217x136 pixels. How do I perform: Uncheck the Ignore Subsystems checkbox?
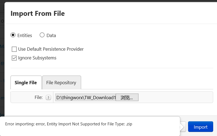tap(14, 58)
